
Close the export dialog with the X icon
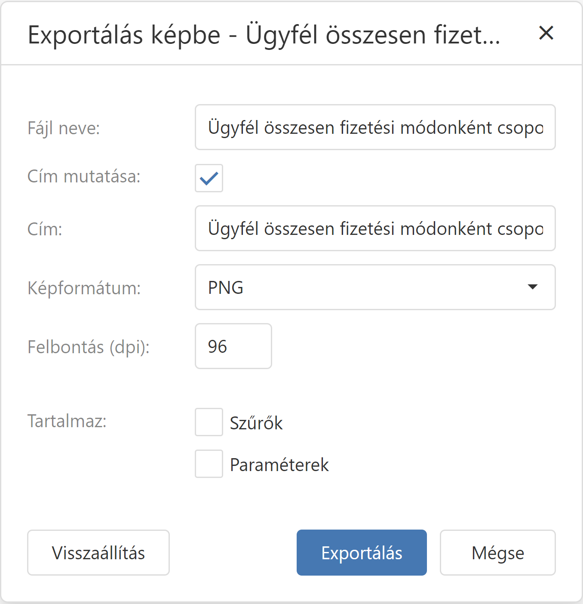546,33
